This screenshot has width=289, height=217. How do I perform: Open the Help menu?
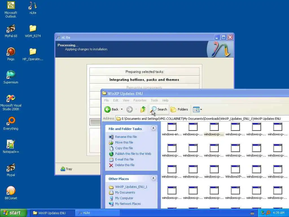click(x=165, y=100)
